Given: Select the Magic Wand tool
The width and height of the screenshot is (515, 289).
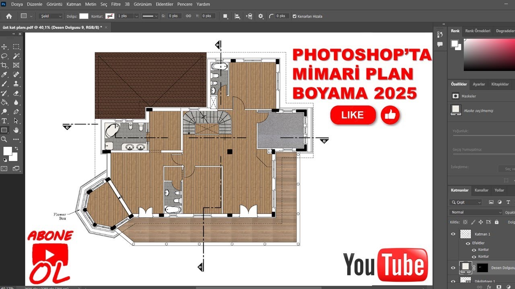Looking at the screenshot, I should click(16, 56).
